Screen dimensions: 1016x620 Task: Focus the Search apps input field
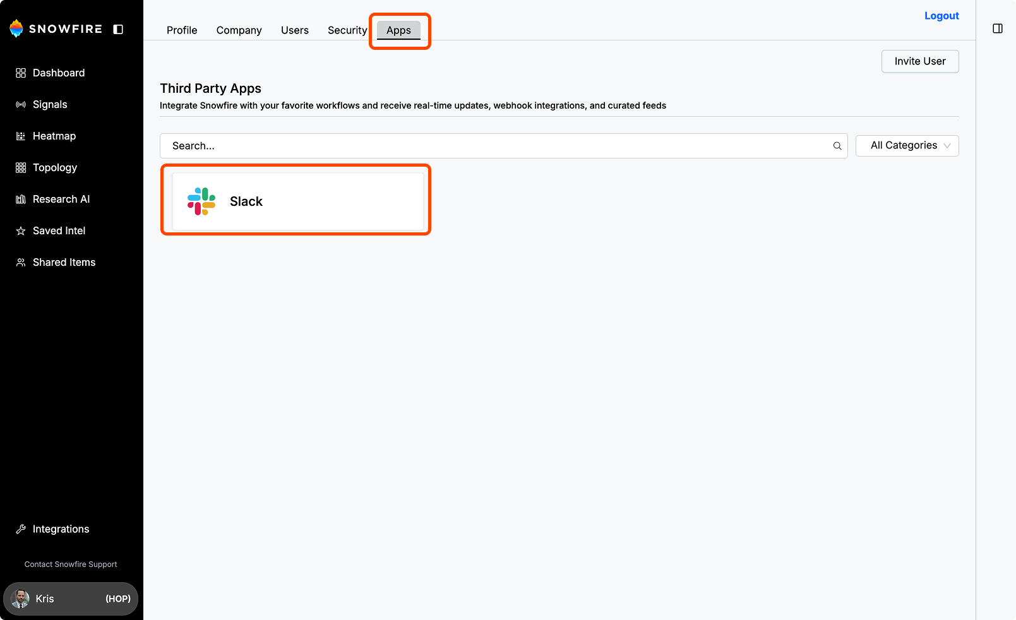pos(503,146)
